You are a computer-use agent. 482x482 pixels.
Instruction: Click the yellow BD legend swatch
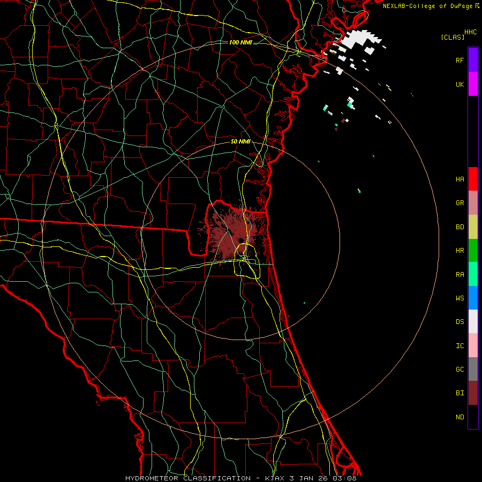pyautogui.click(x=473, y=227)
